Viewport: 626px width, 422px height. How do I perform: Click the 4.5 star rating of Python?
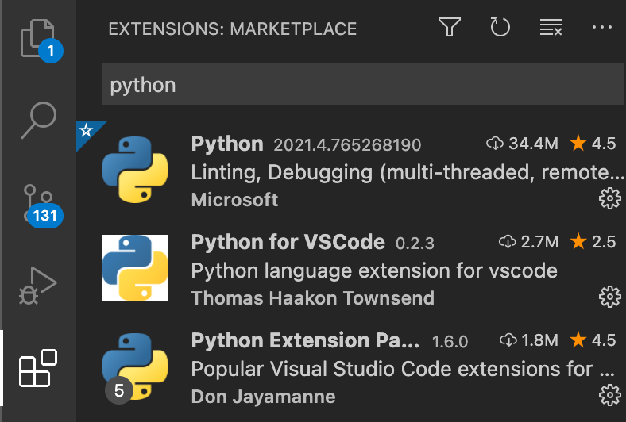coord(593,144)
